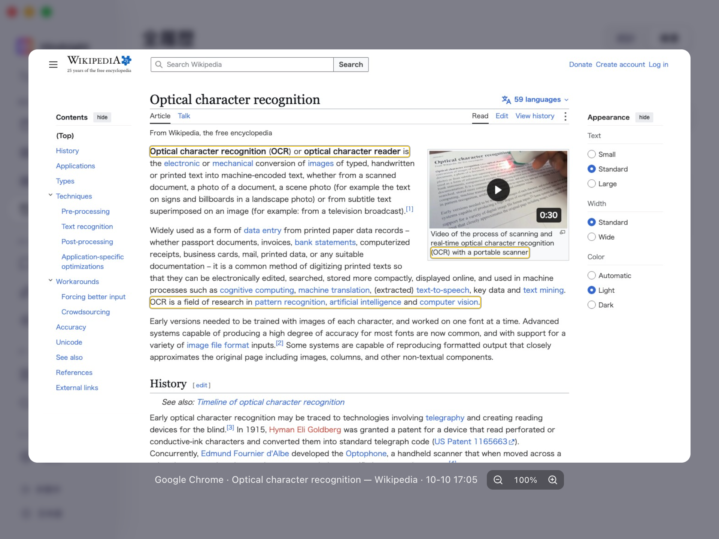Switch to the Talk tab

[x=184, y=116]
